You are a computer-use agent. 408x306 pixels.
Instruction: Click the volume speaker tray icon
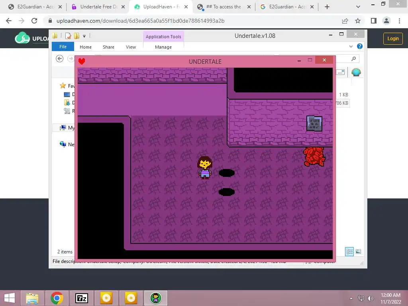point(370,298)
